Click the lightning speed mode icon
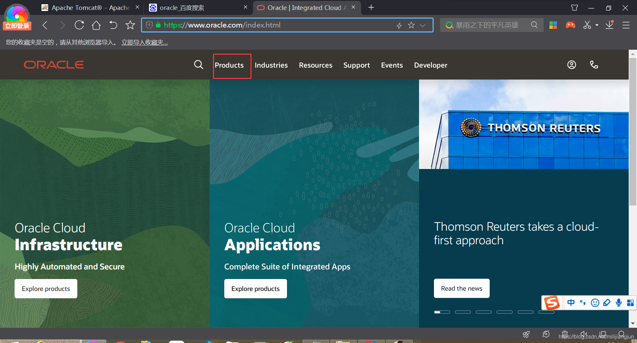The width and height of the screenshot is (637, 343). (x=399, y=25)
